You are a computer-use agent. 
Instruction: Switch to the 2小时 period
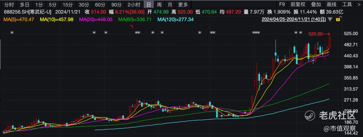pyautogui.click(x=134, y=5)
